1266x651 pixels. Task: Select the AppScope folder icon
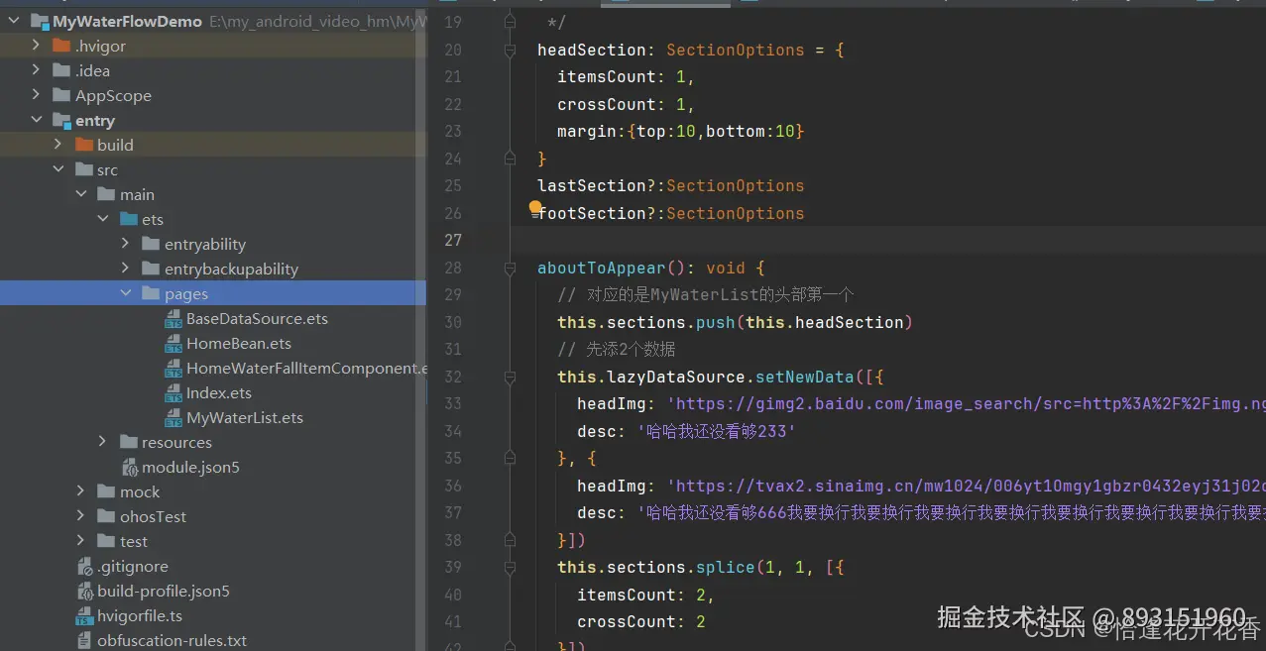pos(61,95)
